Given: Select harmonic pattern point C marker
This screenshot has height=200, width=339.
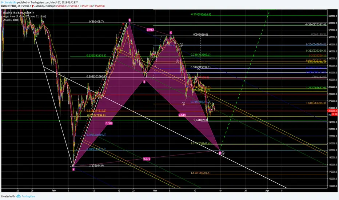Looking at the screenshot, I should [x=171, y=33].
